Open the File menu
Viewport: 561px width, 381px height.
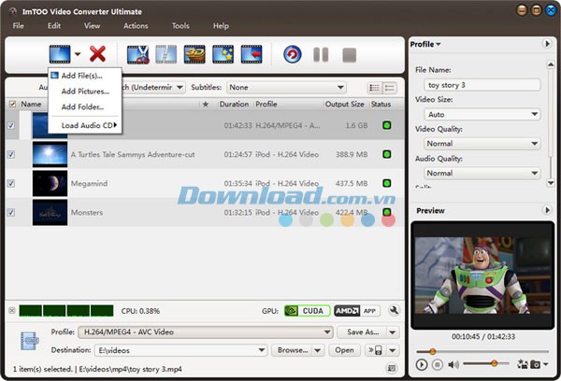tap(19, 26)
